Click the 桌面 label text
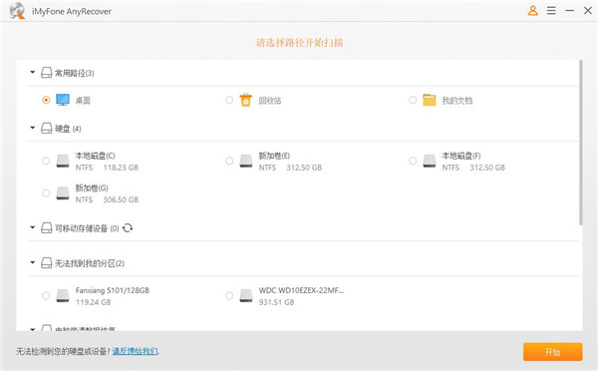This screenshot has height=371, width=598. [x=83, y=101]
